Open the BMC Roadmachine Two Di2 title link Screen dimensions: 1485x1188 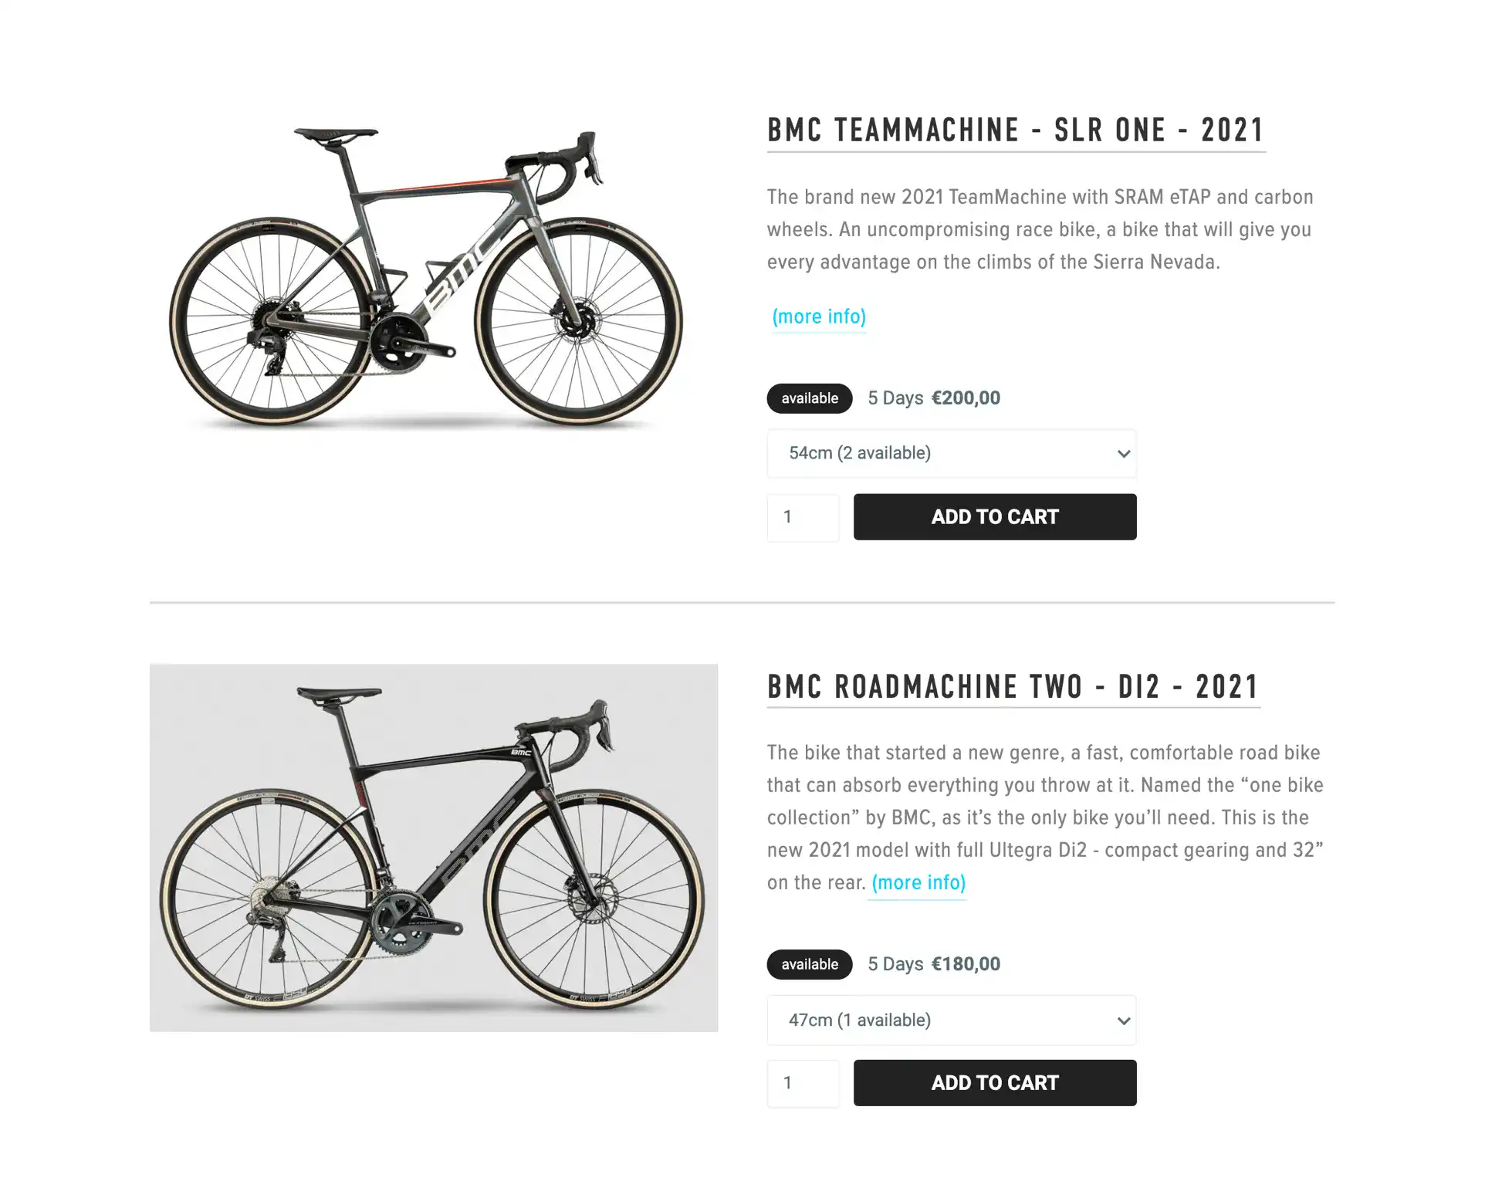(1013, 687)
